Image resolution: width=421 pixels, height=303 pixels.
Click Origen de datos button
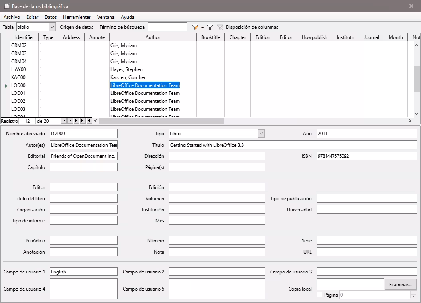[x=77, y=27]
